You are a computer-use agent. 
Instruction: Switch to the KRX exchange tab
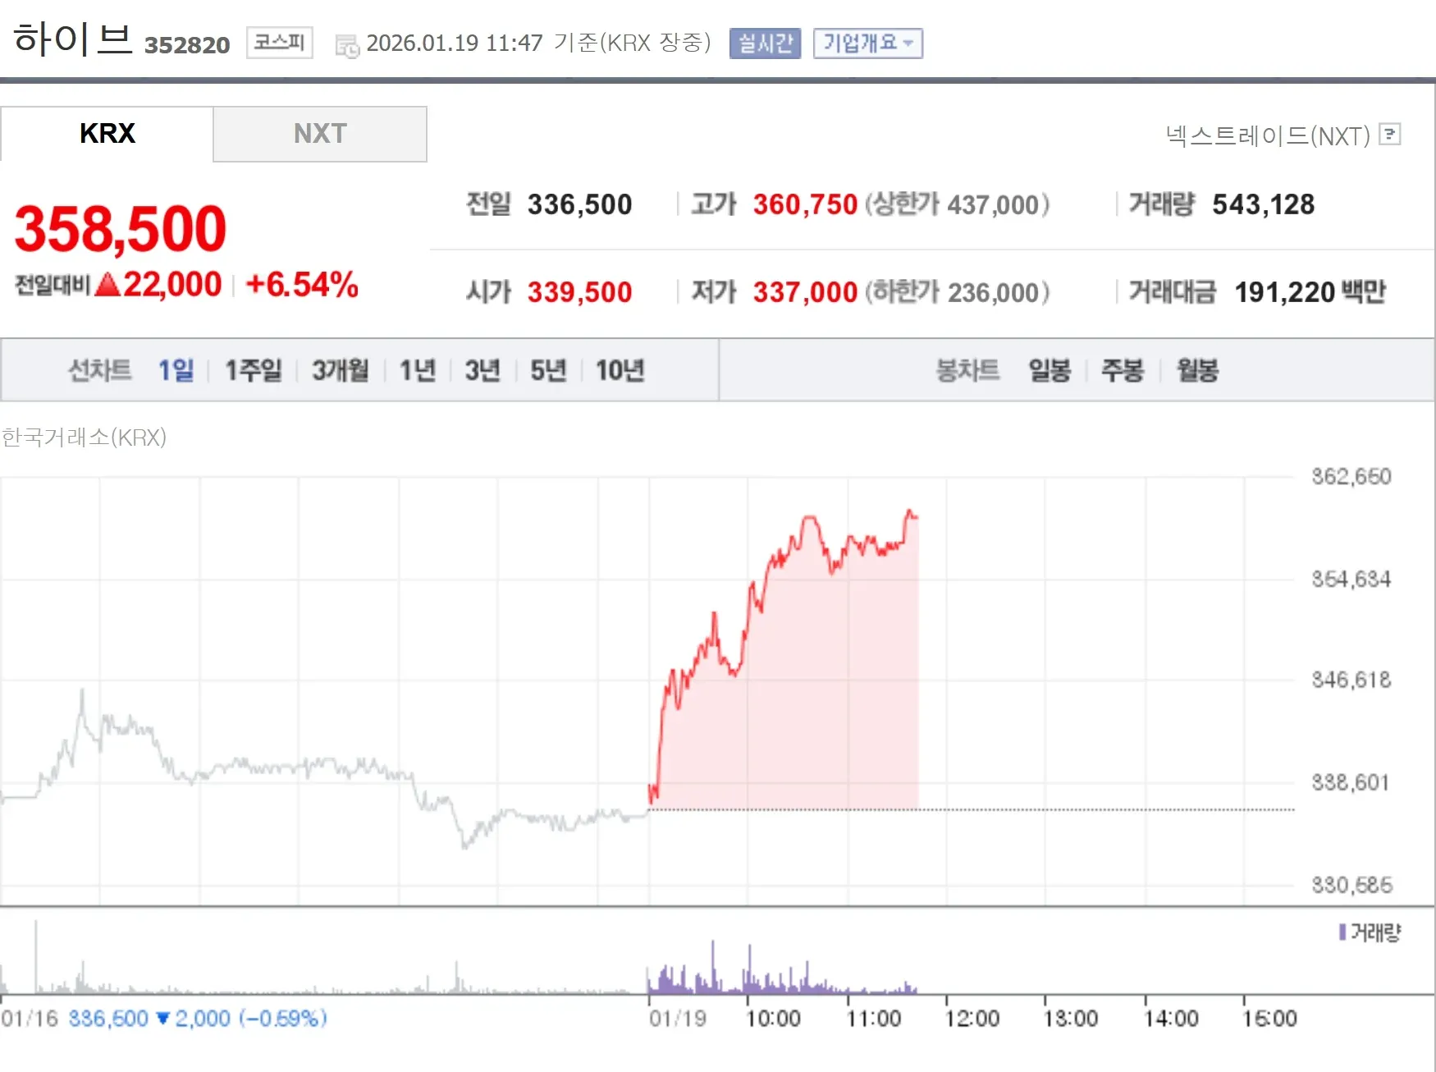point(107,134)
